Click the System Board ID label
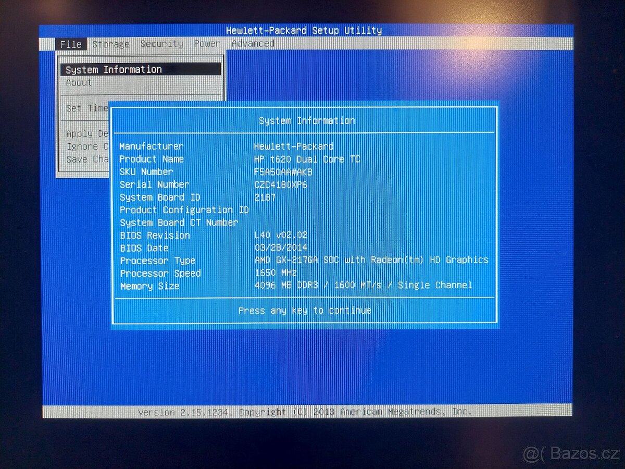Screen dimensions: 625x469 pyautogui.click(x=159, y=197)
